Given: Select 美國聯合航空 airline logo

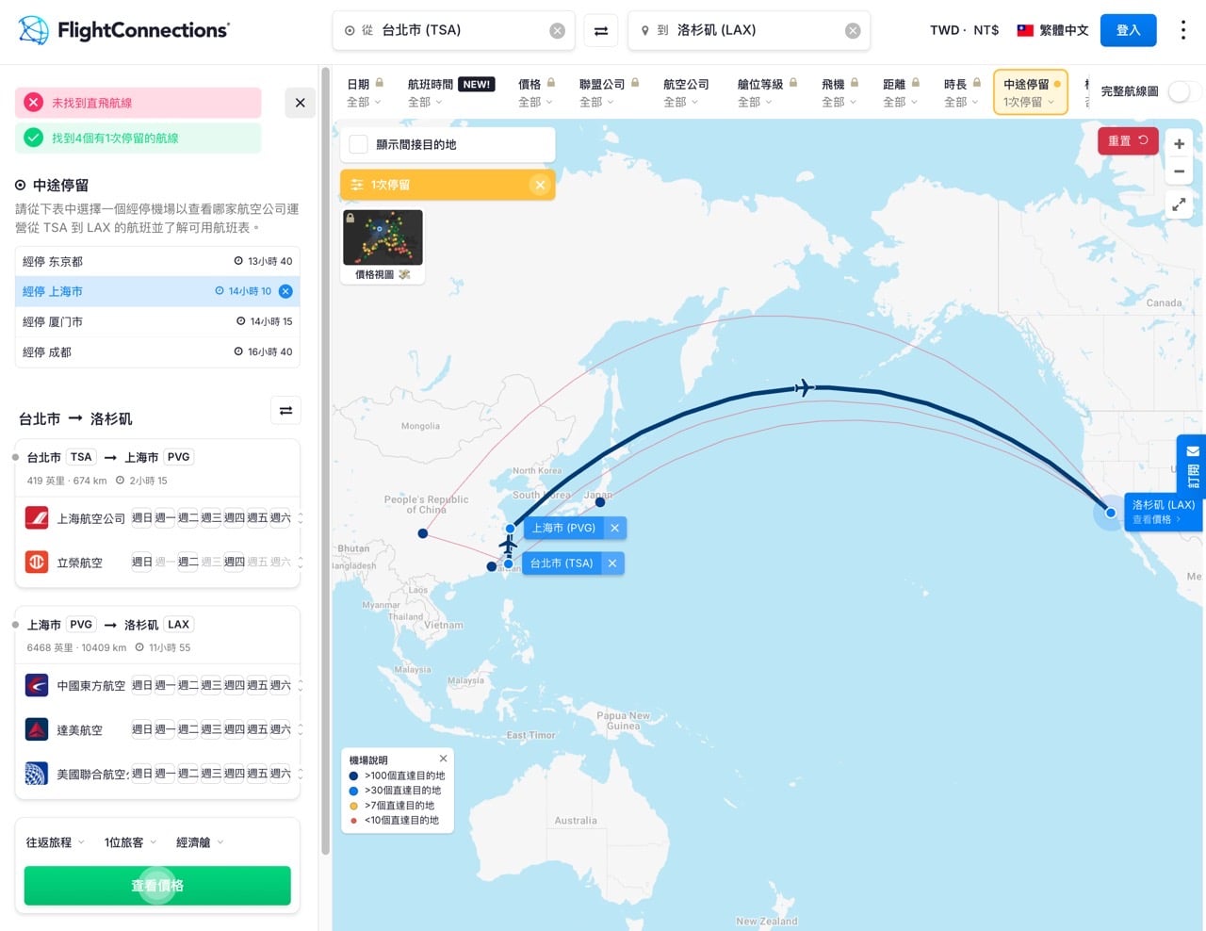Looking at the screenshot, I should pos(37,774).
